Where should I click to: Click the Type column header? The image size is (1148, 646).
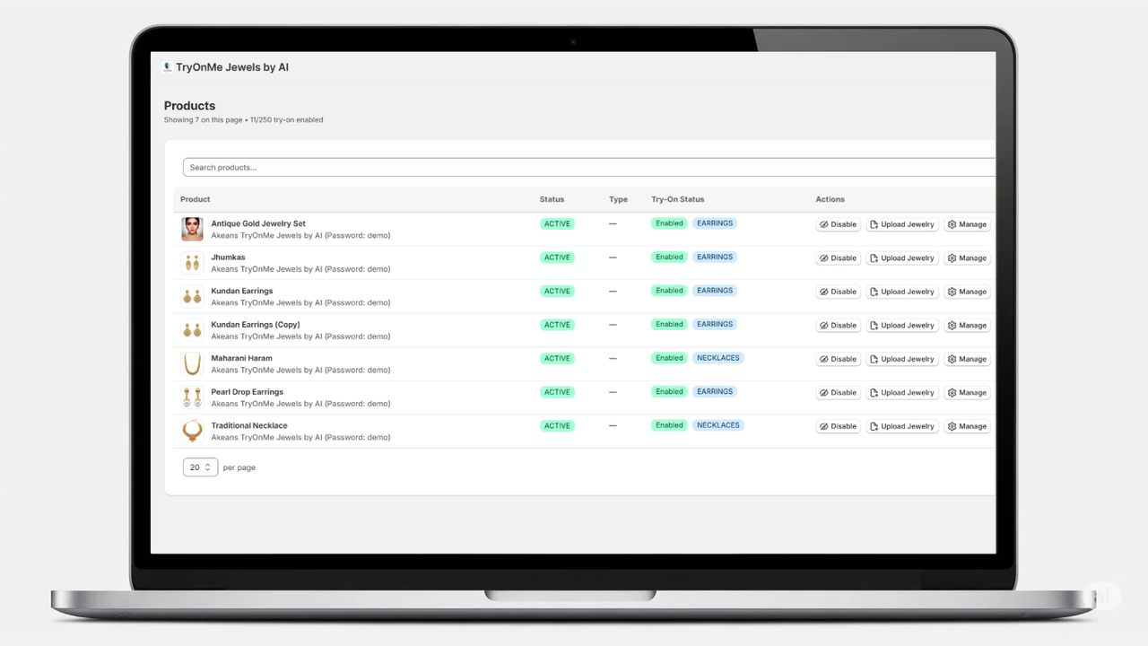coord(618,199)
